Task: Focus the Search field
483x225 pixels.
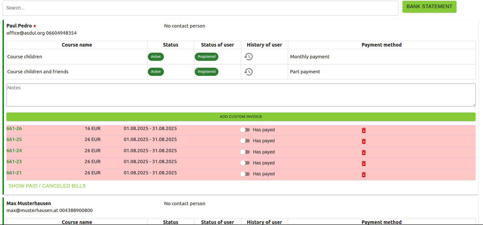Action: click(200, 8)
